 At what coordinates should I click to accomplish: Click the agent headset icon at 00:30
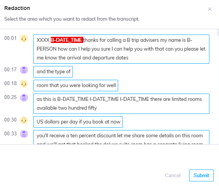pos(24,120)
